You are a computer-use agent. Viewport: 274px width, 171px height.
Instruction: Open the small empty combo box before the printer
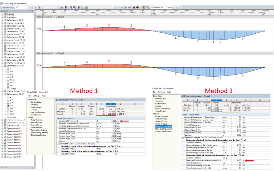[50, 7]
